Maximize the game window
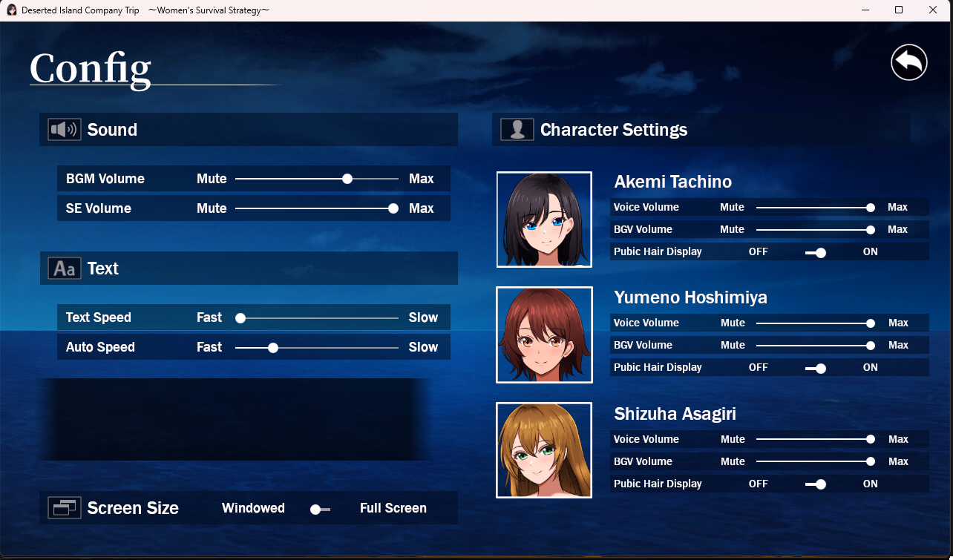Viewport: 953px width, 560px height. pos(899,10)
